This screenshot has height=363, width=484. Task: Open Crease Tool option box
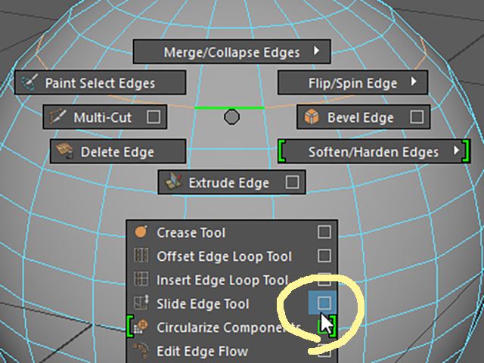pyautogui.click(x=324, y=232)
